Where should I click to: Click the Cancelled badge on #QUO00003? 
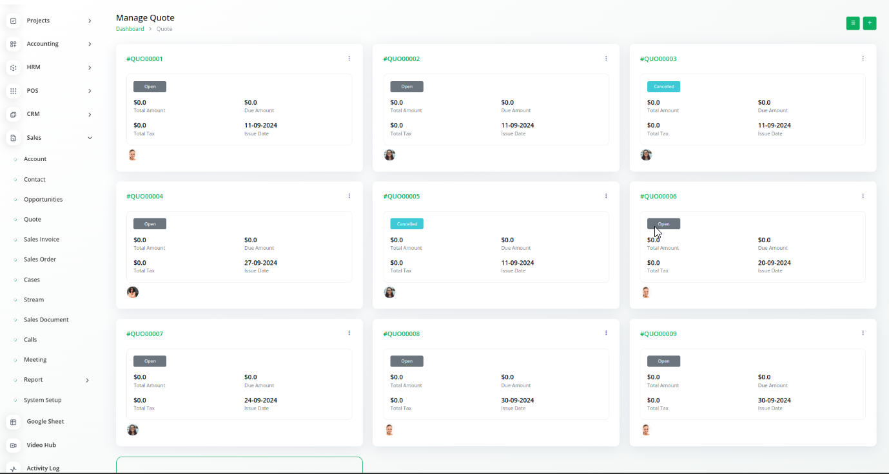[x=663, y=86]
